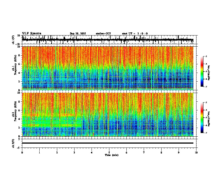This screenshot has height=171, width=221.
Task: Click the log(PSD) label beside ch.2 colorbar
Action: click(209, 119)
